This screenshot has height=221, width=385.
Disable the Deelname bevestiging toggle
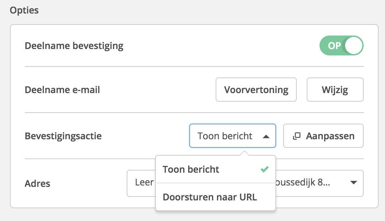[x=342, y=45]
